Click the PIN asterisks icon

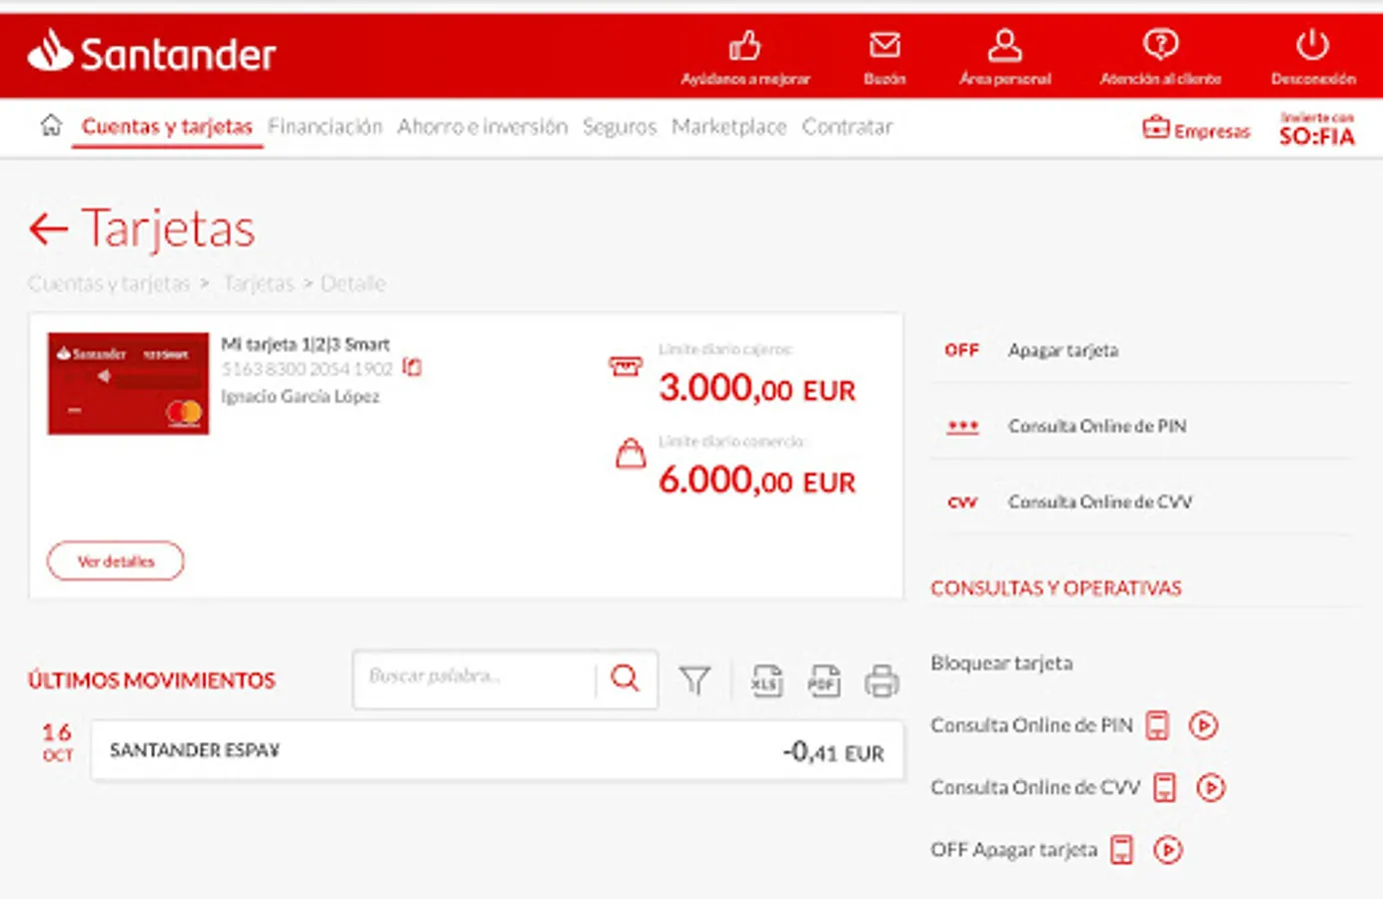coord(963,428)
